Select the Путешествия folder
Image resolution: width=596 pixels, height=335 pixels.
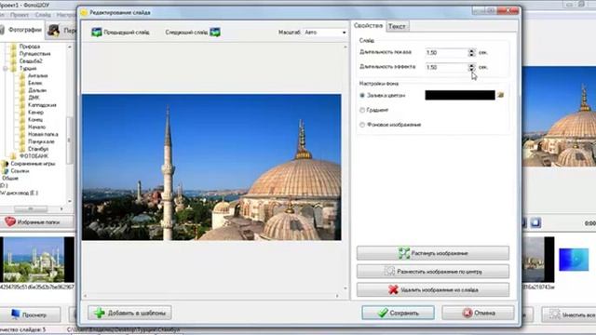point(35,54)
